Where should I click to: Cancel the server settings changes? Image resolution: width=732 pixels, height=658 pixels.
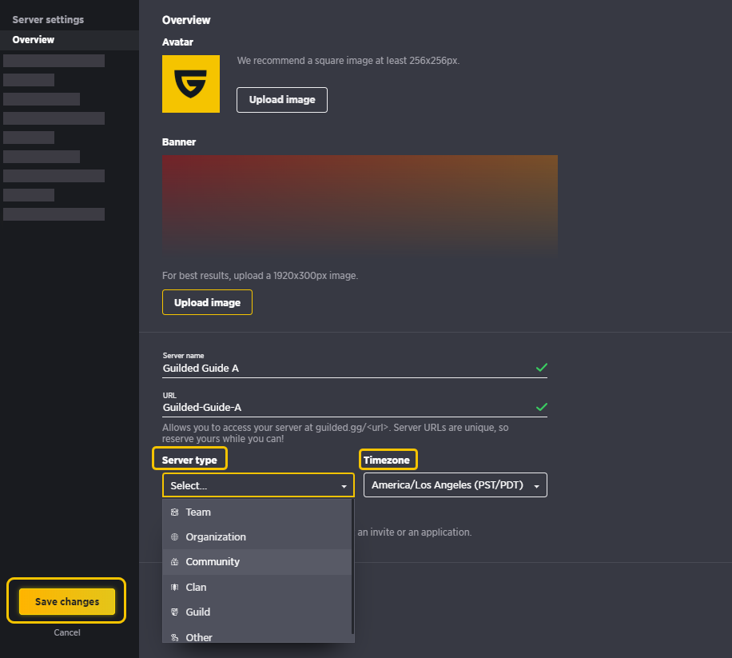tap(67, 632)
